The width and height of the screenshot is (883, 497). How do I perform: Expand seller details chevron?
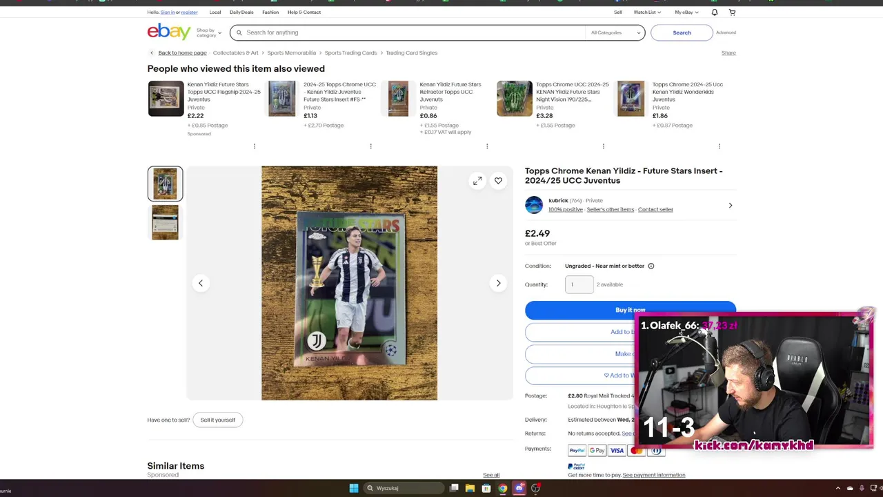[x=731, y=205]
